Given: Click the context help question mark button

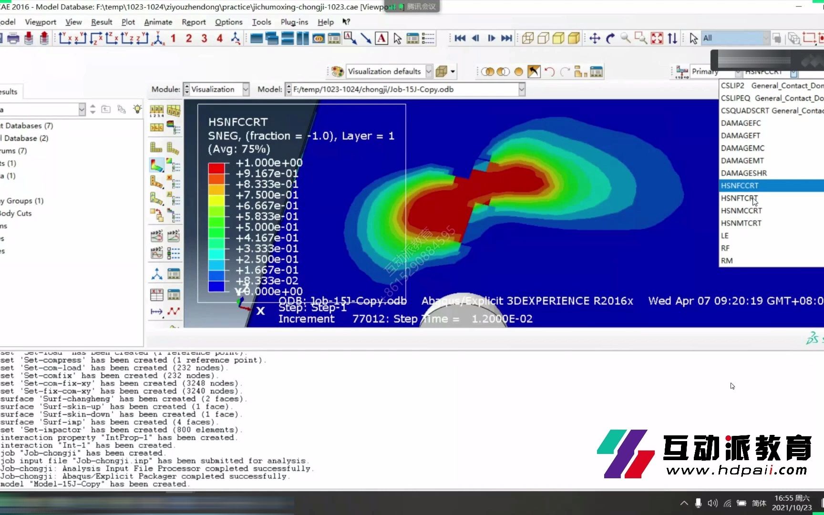Looking at the screenshot, I should pyautogui.click(x=346, y=22).
